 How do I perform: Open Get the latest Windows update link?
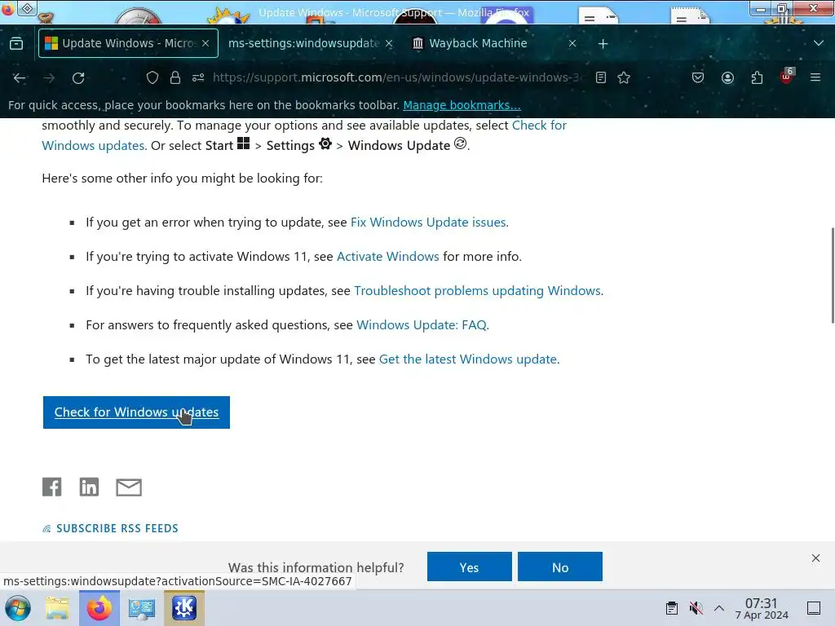tap(467, 359)
